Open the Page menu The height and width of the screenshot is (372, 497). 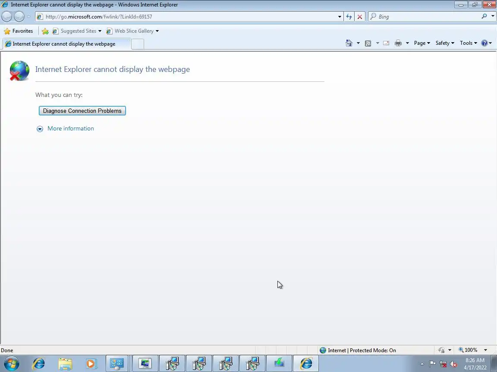tap(422, 43)
